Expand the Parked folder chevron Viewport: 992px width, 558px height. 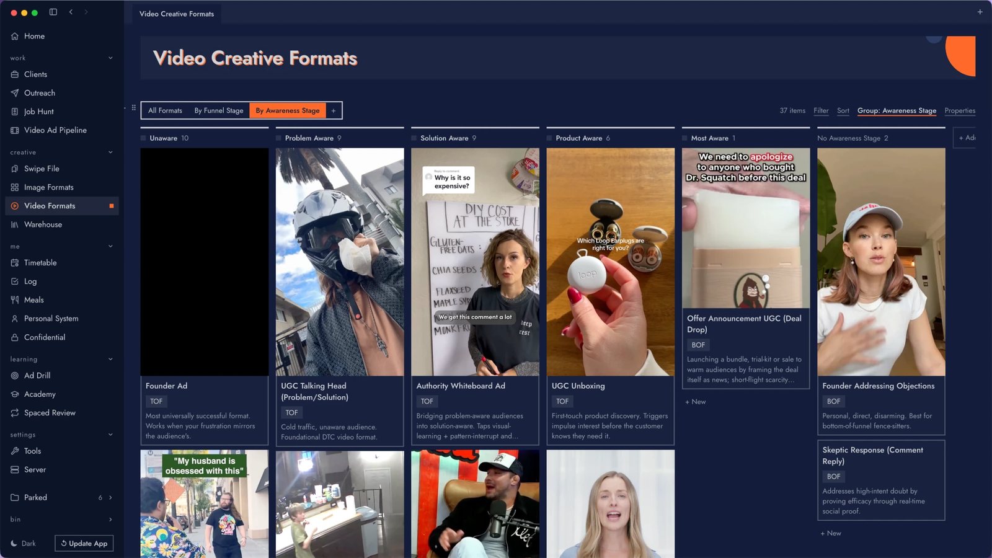click(111, 497)
